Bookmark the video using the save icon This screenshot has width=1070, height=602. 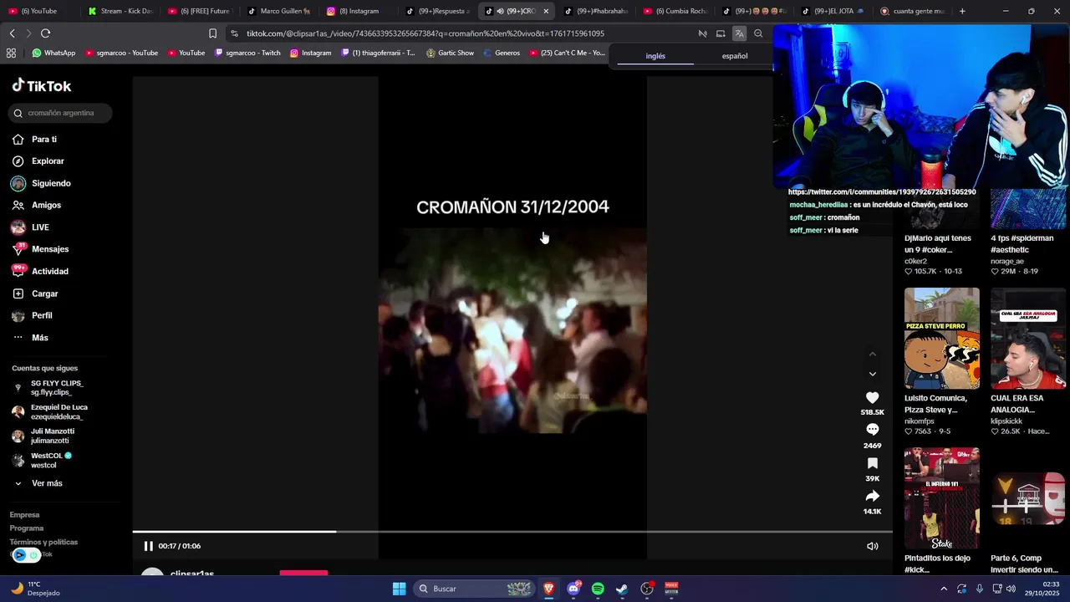pyautogui.click(x=872, y=463)
